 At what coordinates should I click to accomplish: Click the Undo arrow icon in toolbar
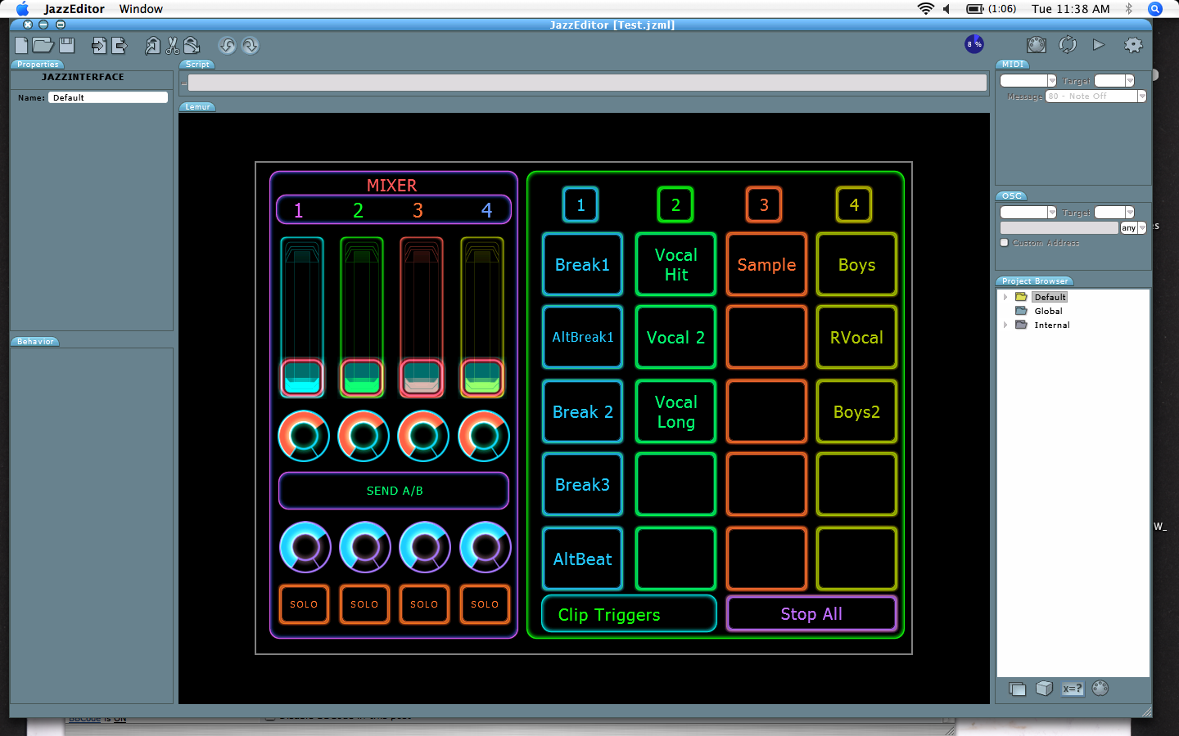(x=227, y=46)
